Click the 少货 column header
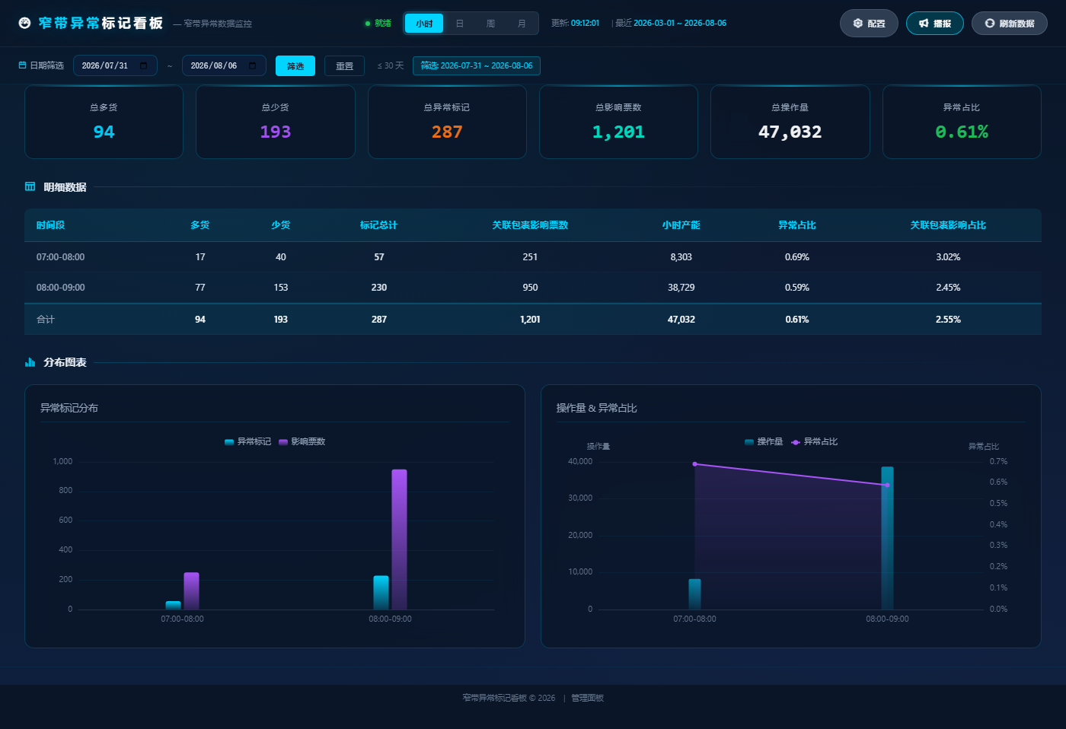Screen dimensions: 1066x729 (x=281, y=225)
